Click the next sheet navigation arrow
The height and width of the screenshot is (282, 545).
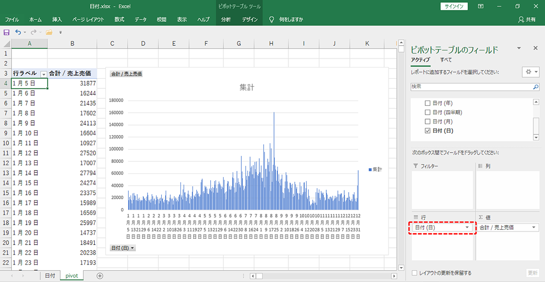23,276
